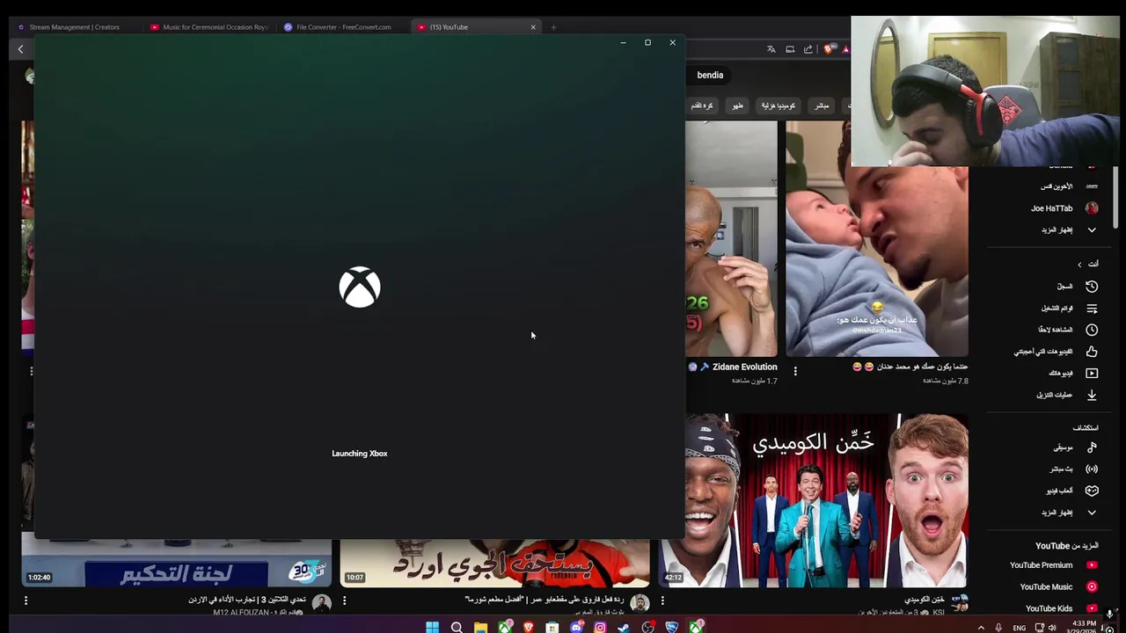1126x633 pixels.
Task: Expand the 'You' section chevron
Action: pos(1079,264)
